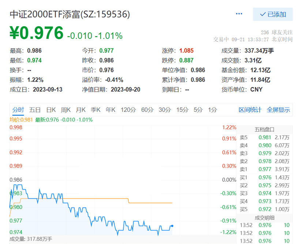304x244 pixels.
Task: Open 区间统计 interval statistics
Action: 250,110
